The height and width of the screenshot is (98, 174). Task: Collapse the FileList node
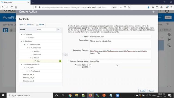point(30,58)
